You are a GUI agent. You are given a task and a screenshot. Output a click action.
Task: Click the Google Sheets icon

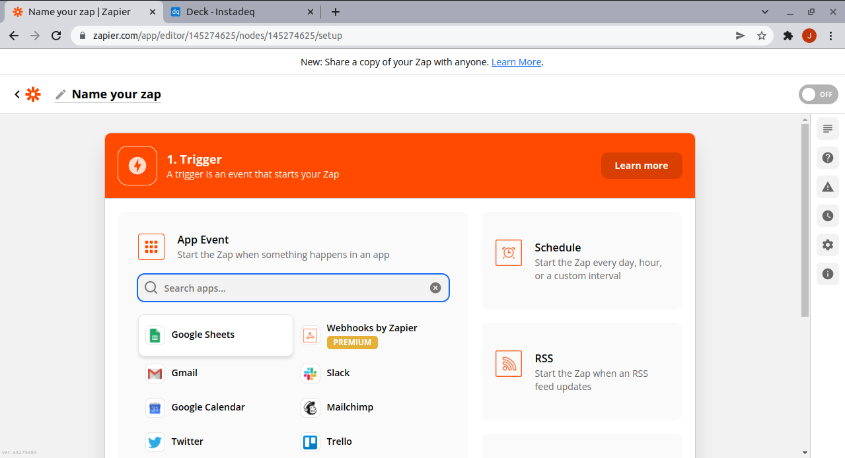point(155,335)
